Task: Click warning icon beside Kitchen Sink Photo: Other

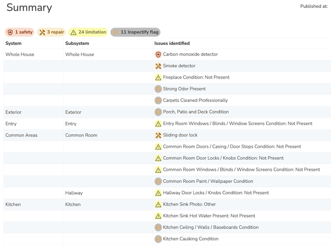Action: point(158,204)
